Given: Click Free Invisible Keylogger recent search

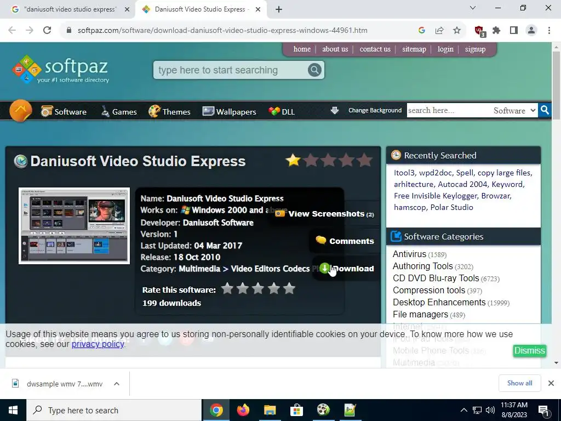Looking at the screenshot, I should coord(436,196).
